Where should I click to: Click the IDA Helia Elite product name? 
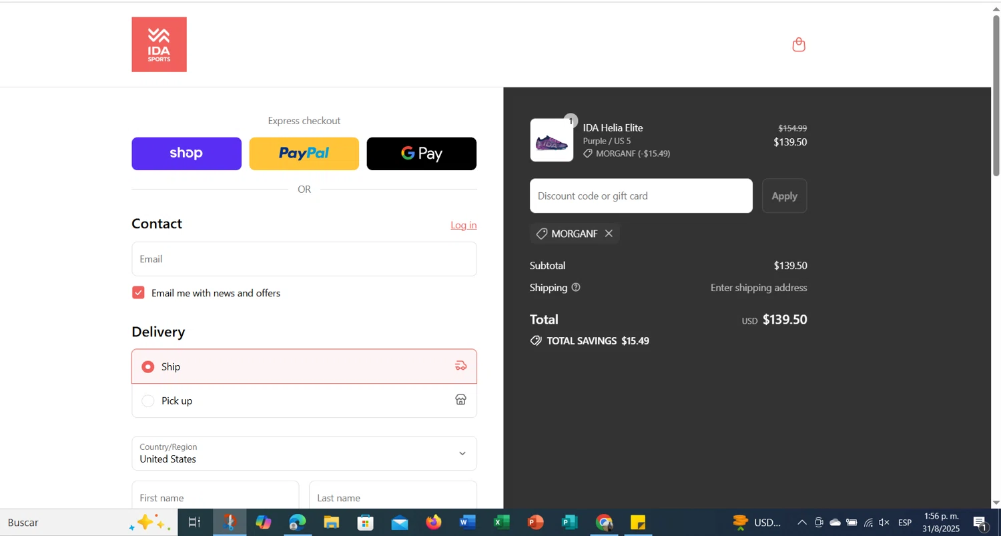click(x=613, y=127)
